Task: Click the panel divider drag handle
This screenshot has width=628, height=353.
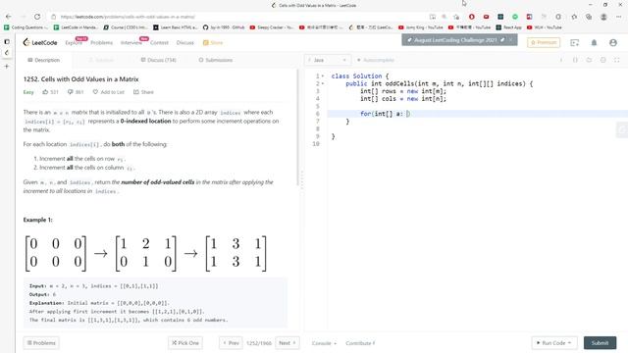Action: click(x=302, y=180)
